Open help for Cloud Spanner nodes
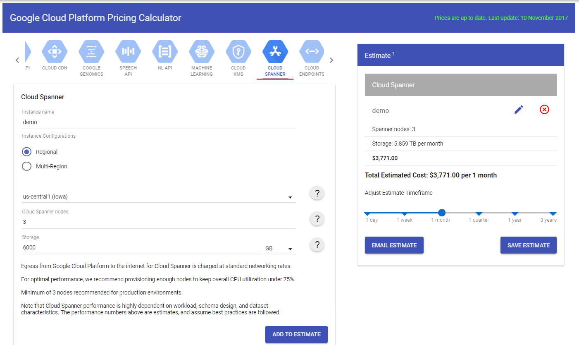The image size is (579, 345). [317, 219]
